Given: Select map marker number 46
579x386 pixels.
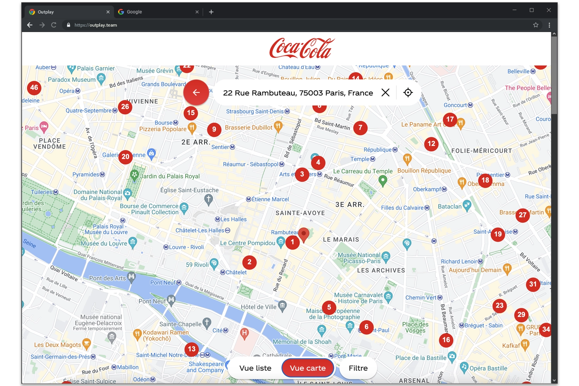Looking at the screenshot, I should tap(34, 88).
